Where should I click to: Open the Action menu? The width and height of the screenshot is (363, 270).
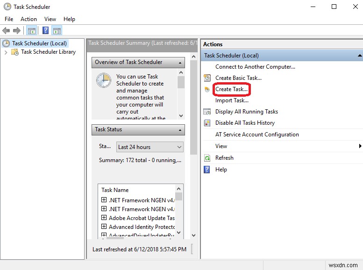(x=28, y=19)
